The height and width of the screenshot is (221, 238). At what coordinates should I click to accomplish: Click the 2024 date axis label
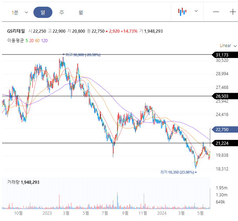pyautogui.click(x=162, y=213)
